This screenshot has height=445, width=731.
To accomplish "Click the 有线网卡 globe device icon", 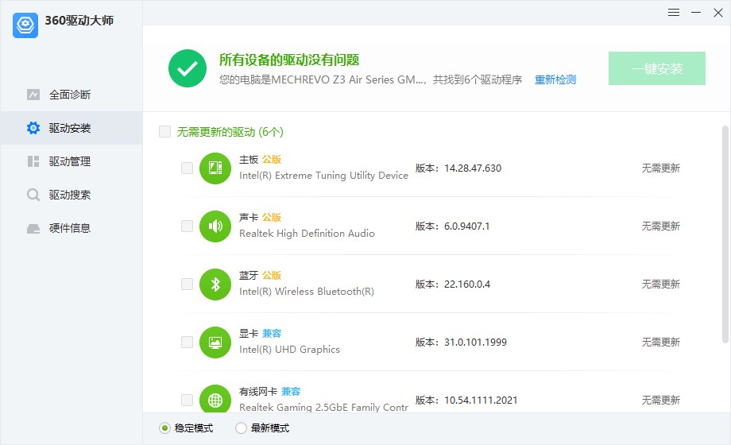I will click(x=215, y=399).
